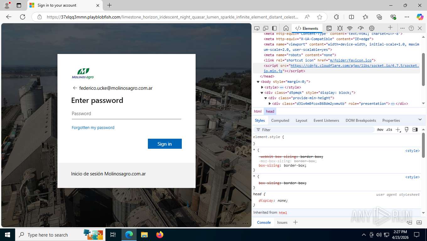Open Browser essentials heart icon
Image resolution: width=427 pixels, height=241 pixels.
[x=393, y=17]
